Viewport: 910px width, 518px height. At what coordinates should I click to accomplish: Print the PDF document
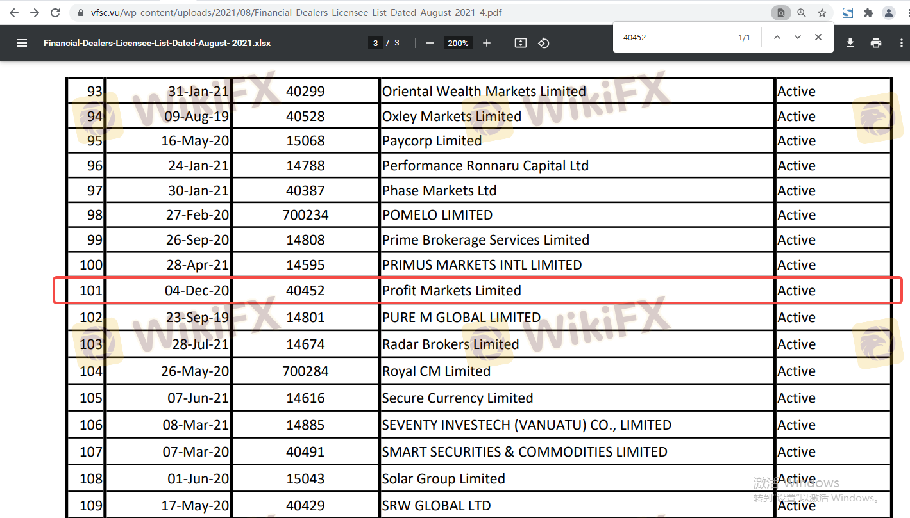876,43
